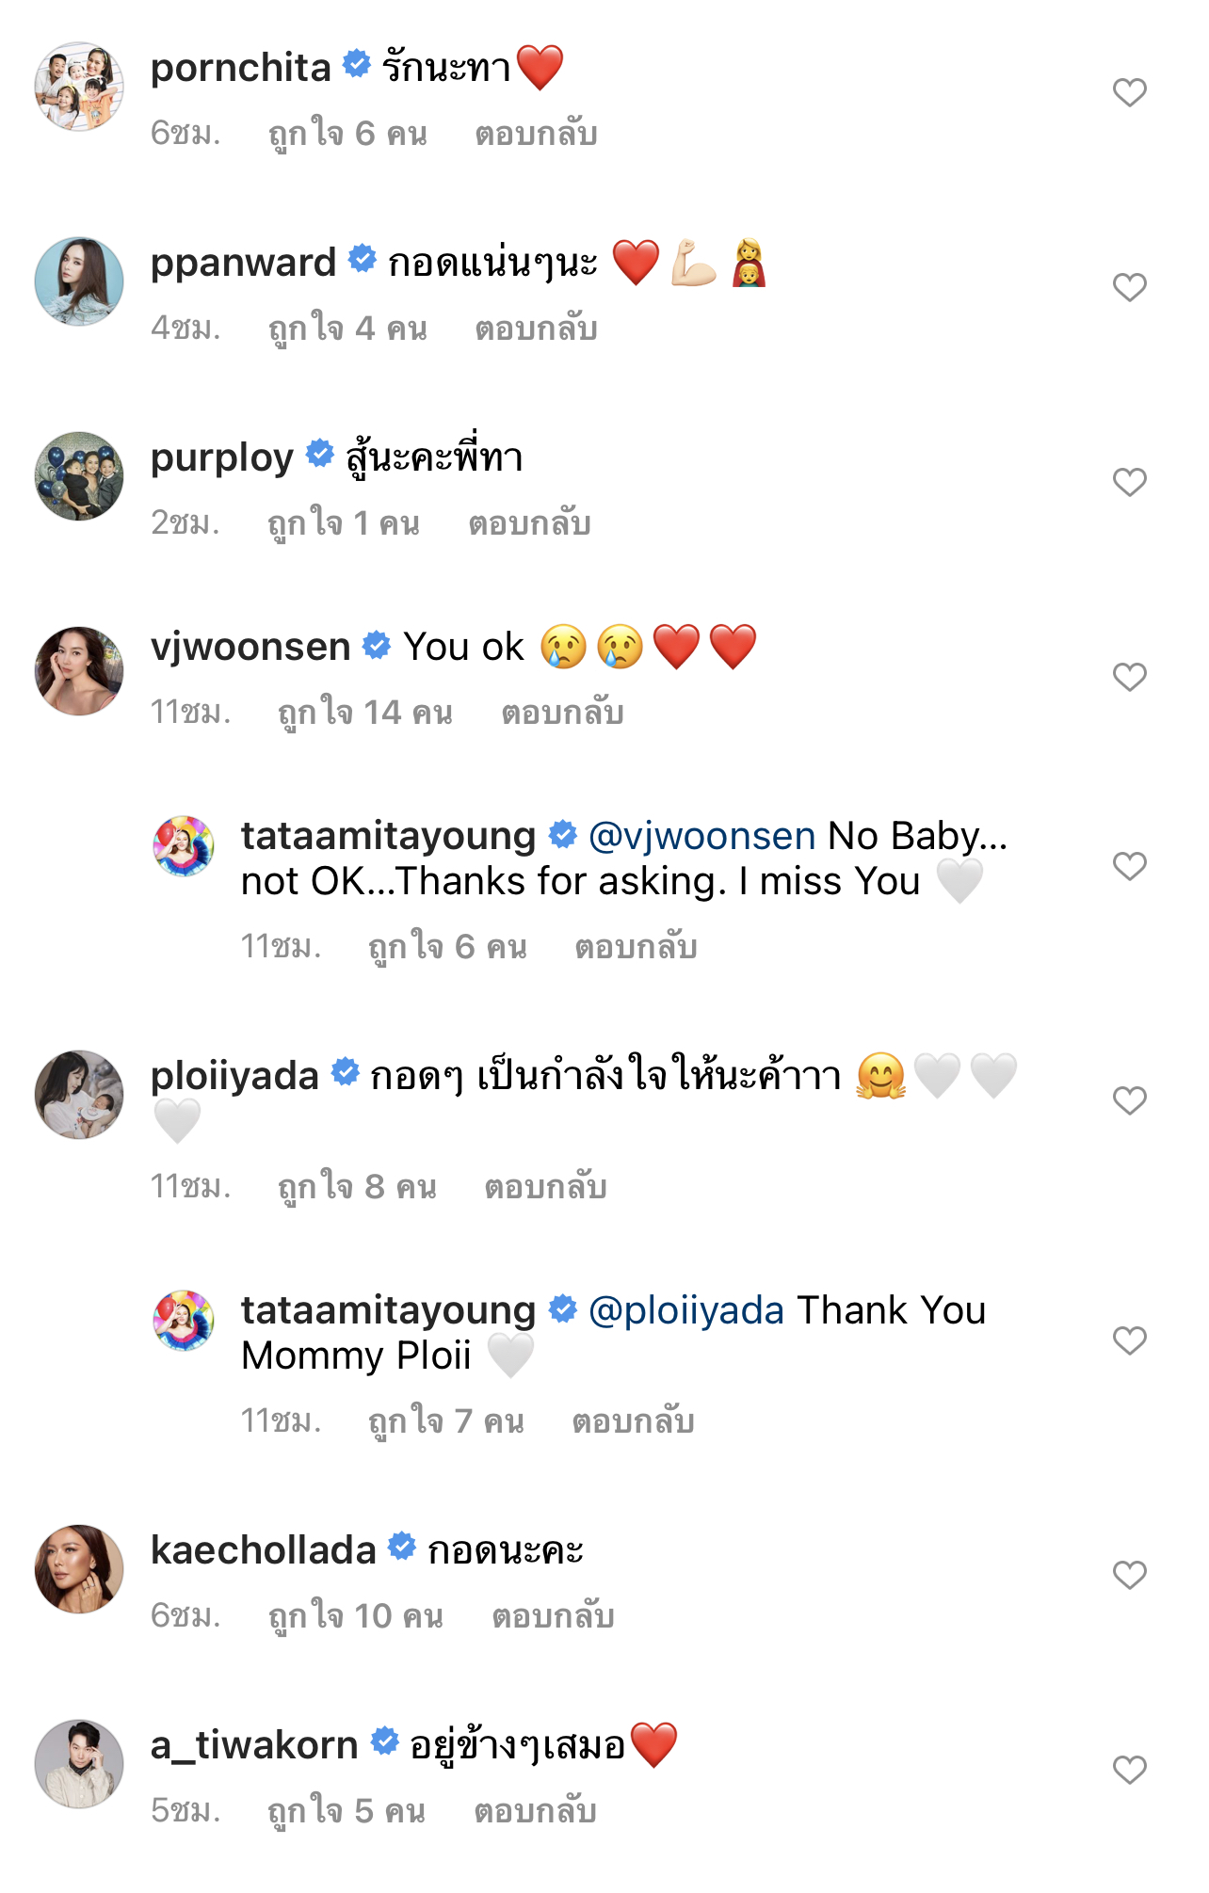Heart kaechollada's comment

[1129, 1575]
